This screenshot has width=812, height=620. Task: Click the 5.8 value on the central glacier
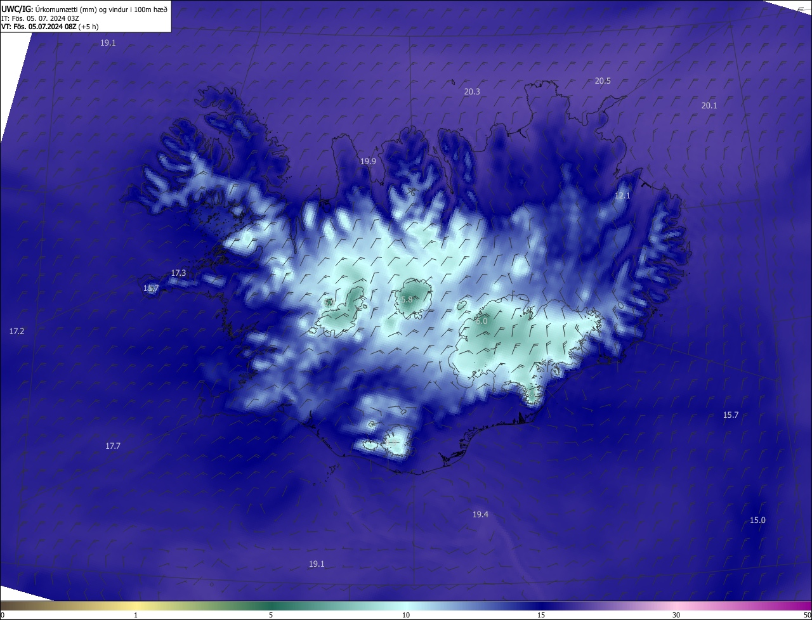407,299
